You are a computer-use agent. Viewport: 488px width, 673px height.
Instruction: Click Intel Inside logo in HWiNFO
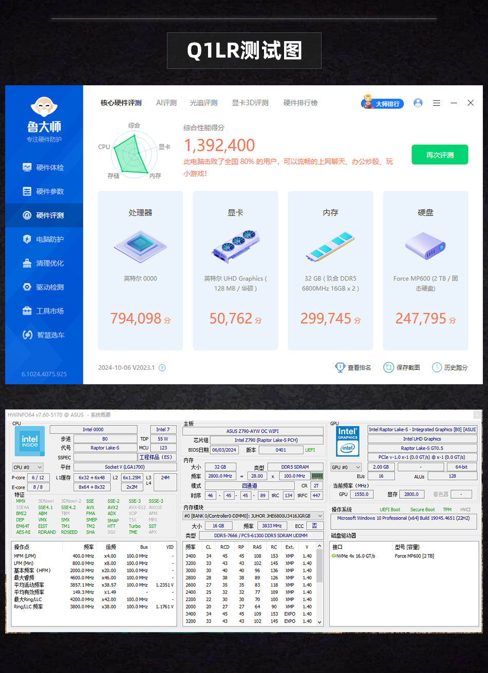pyautogui.click(x=30, y=441)
